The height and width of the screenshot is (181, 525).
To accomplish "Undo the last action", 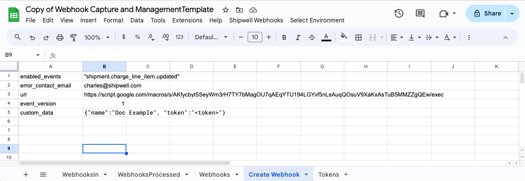I will [32, 37].
